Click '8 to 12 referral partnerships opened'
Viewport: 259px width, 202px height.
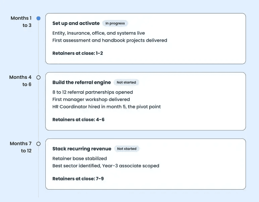pyautogui.click(x=93, y=92)
